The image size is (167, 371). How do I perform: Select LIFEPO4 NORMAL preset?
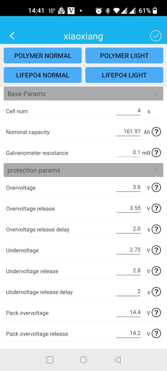pyautogui.click(x=43, y=75)
